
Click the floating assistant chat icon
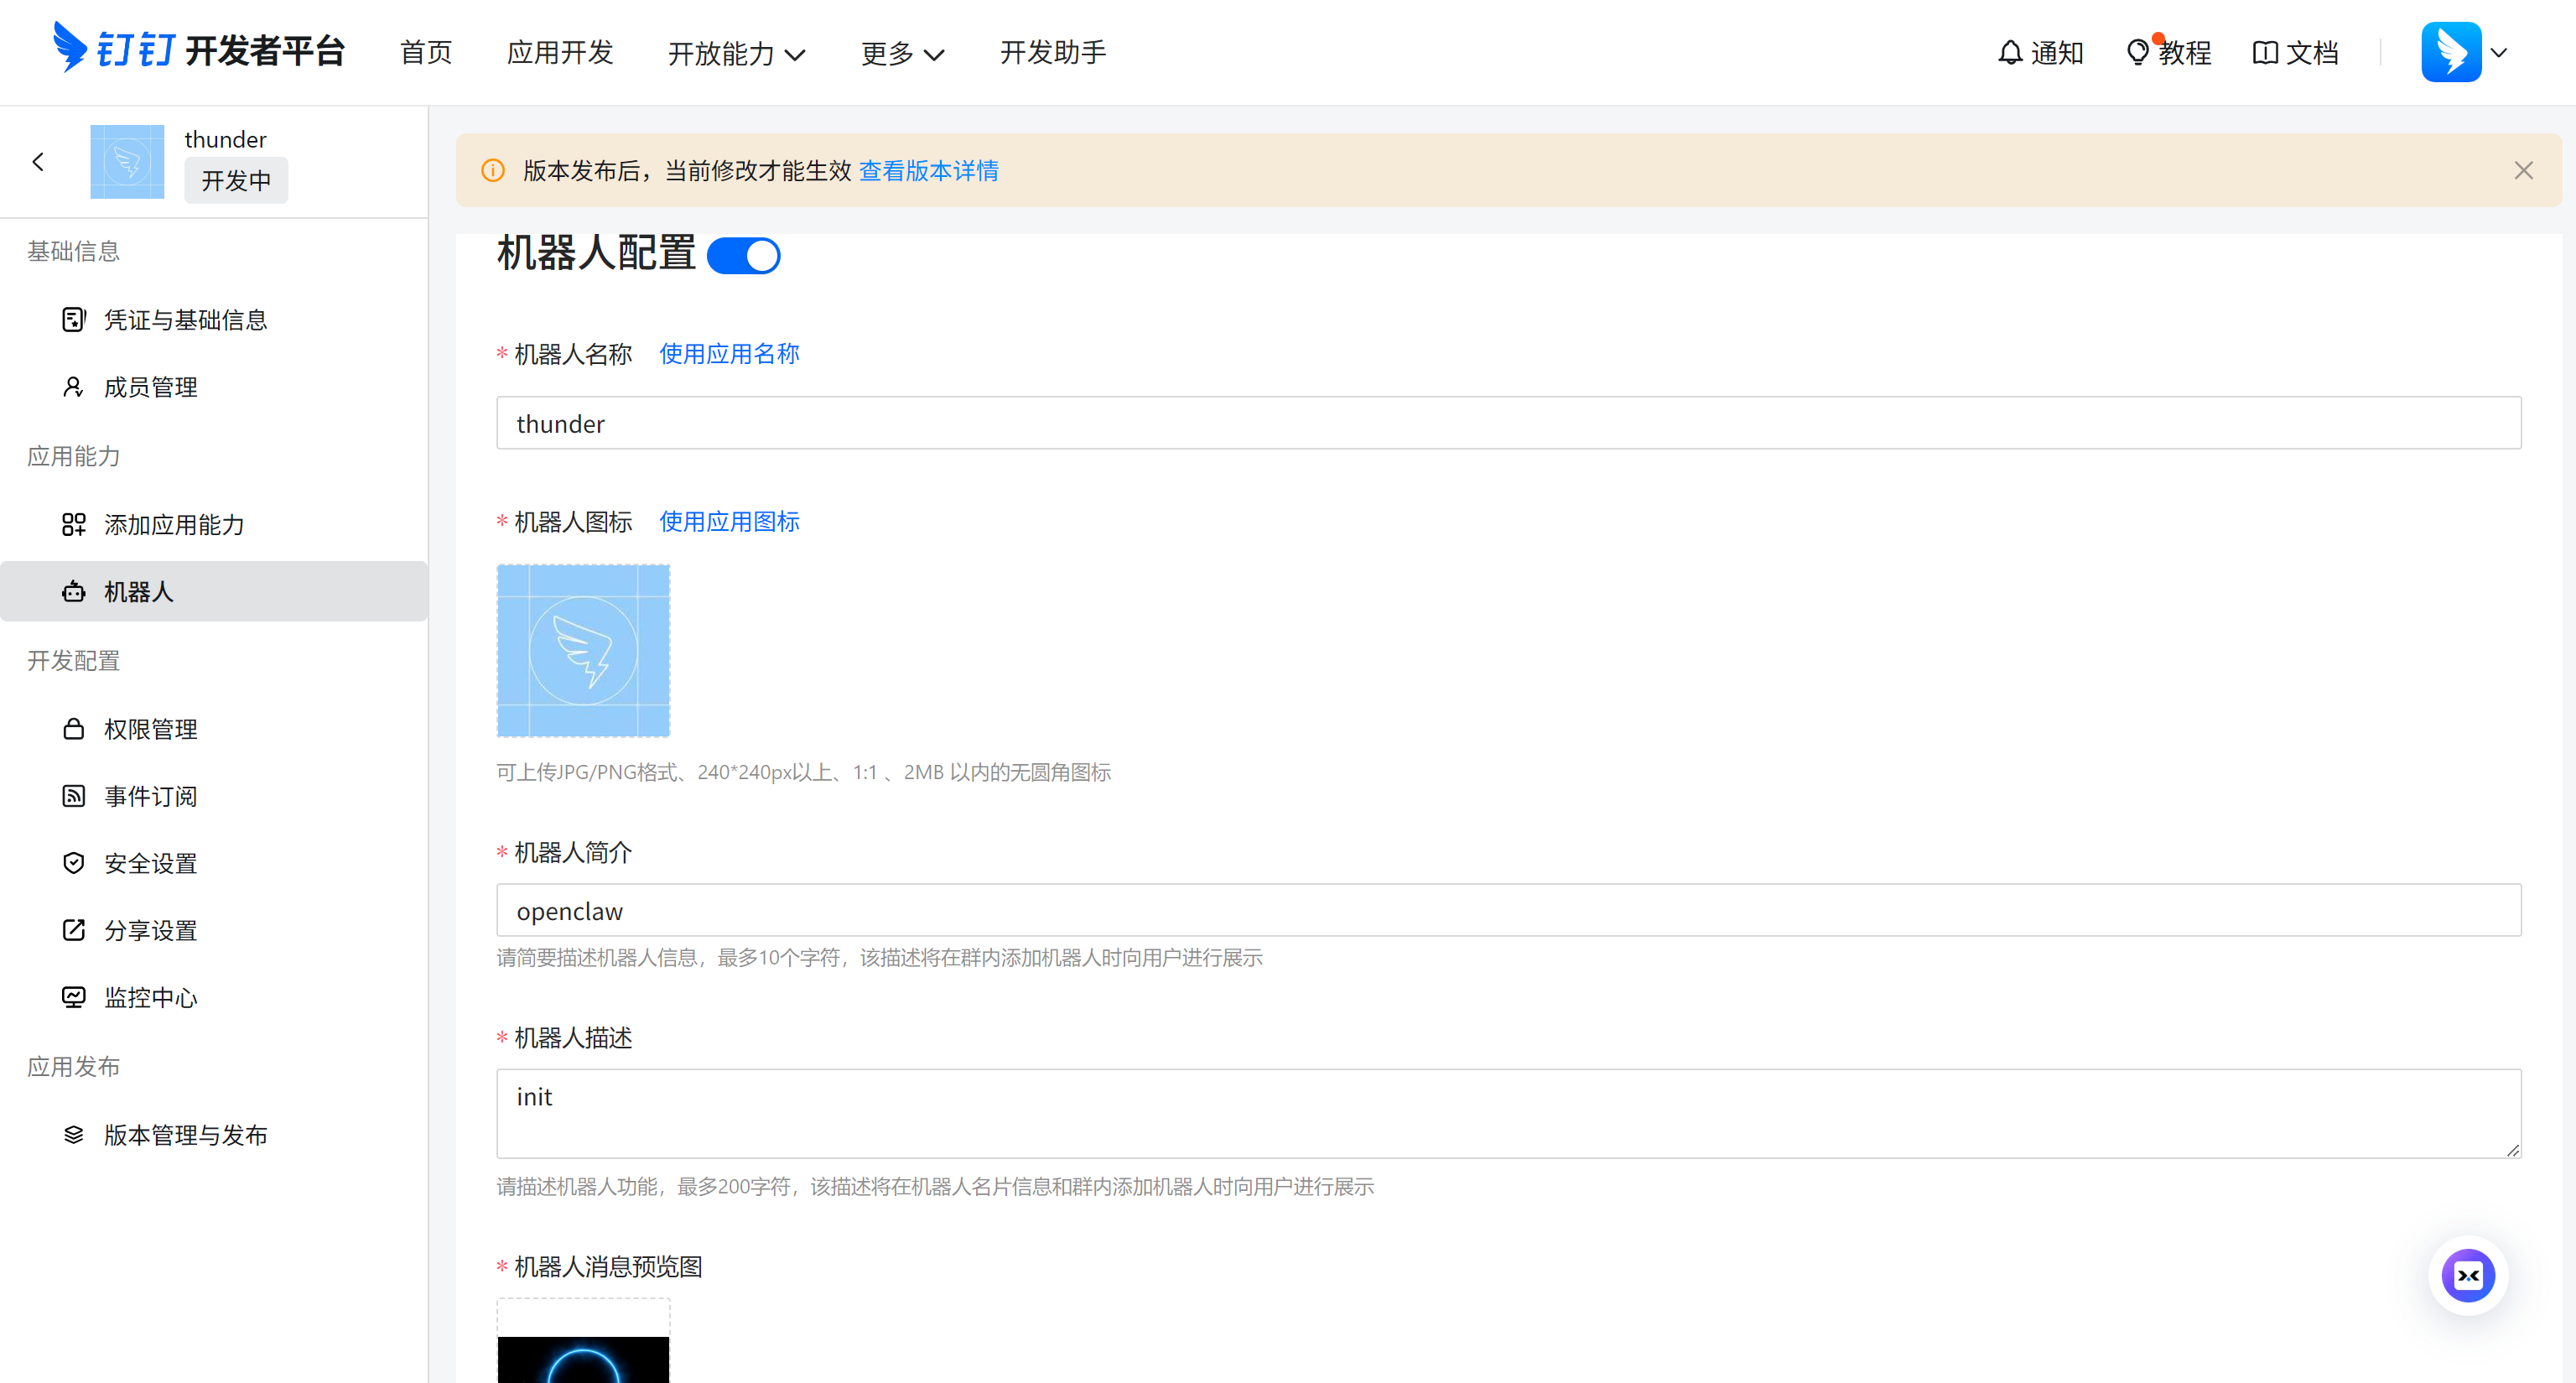pyautogui.click(x=2467, y=1275)
